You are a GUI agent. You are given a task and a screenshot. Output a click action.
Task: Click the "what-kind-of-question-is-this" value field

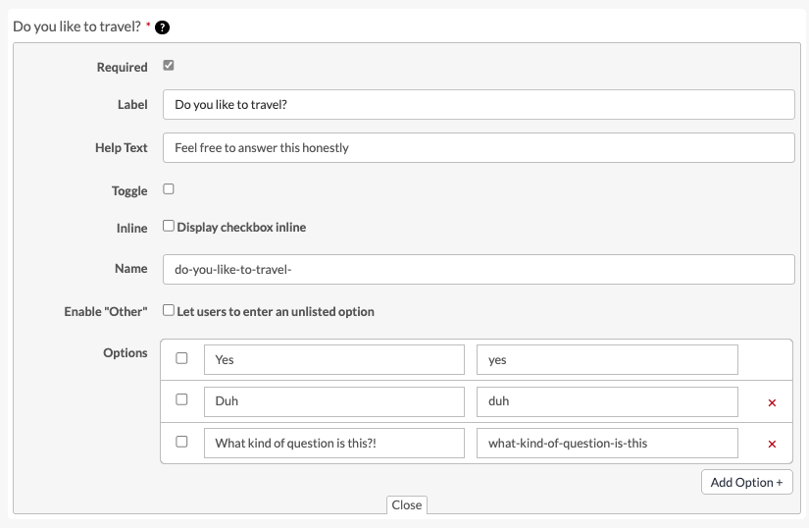pos(606,443)
